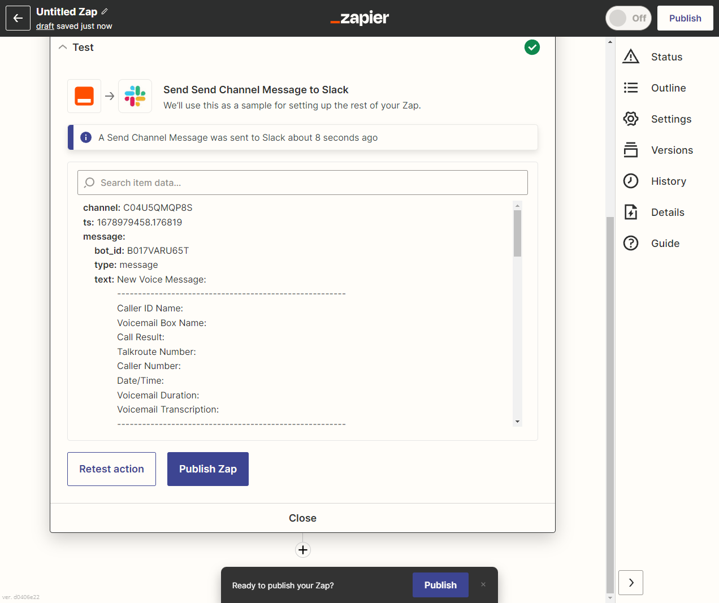Click the test data scroll up arrow
This screenshot has height=603, width=719.
pyautogui.click(x=517, y=205)
